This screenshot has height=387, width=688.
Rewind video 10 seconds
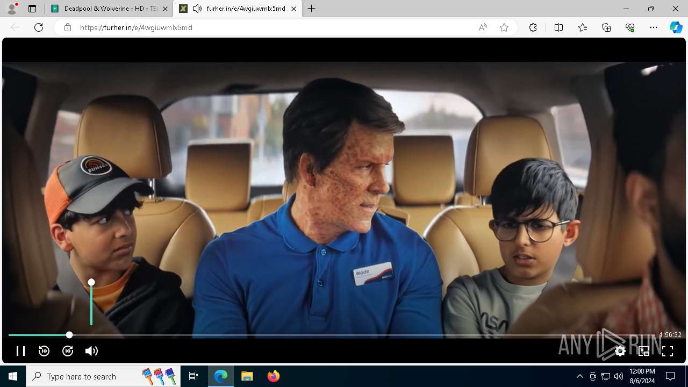(x=44, y=351)
